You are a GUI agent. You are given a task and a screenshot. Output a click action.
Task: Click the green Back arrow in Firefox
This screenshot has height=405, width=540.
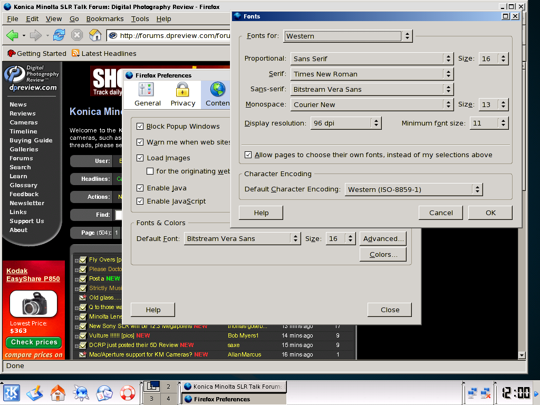click(x=12, y=35)
